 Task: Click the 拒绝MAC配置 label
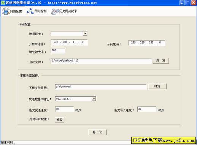click(39, 119)
